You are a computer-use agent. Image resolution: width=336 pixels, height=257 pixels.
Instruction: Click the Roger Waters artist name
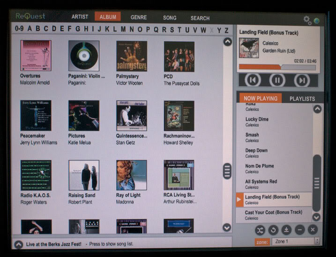tap(33, 202)
